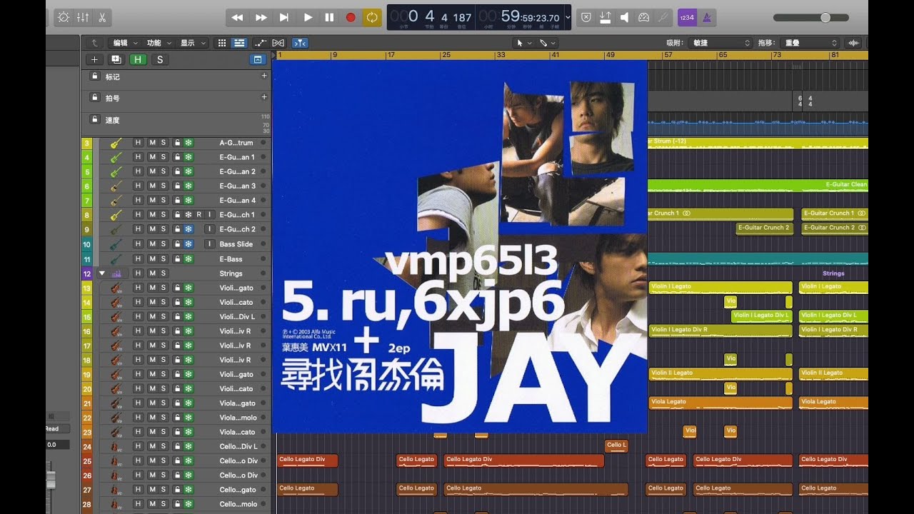Toggle the global Hide (H) button

pos(138,59)
